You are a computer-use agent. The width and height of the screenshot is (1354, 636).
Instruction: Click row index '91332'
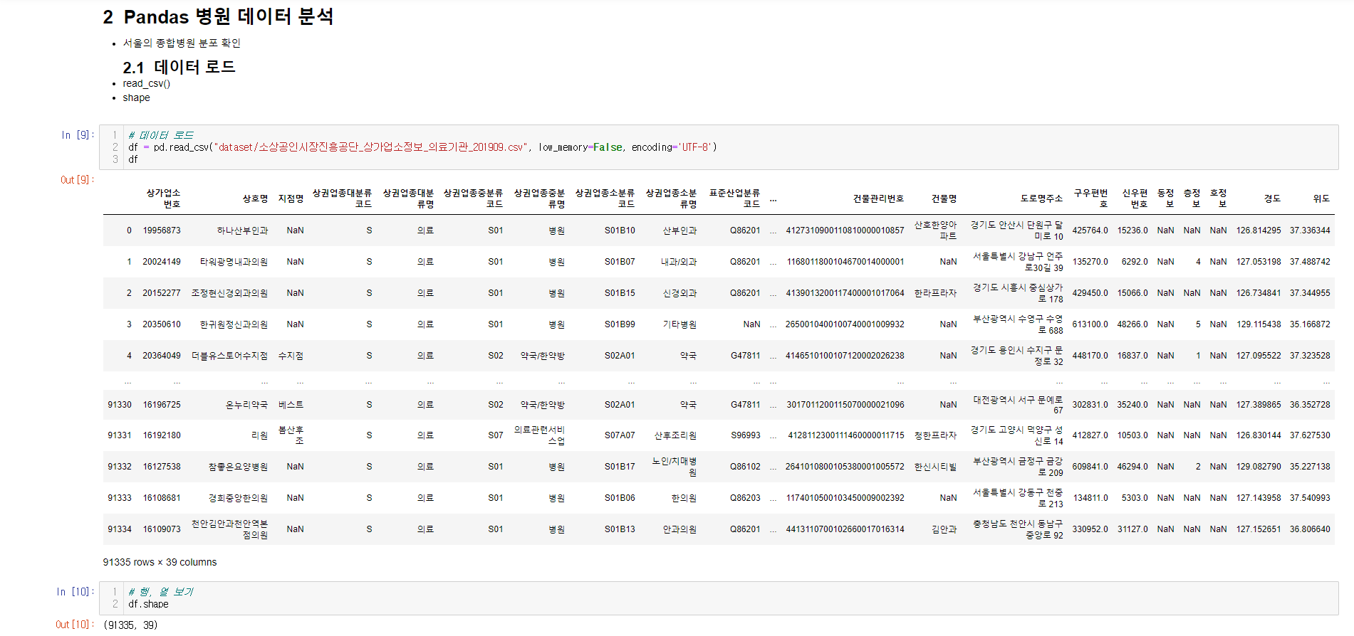tap(120, 467)
